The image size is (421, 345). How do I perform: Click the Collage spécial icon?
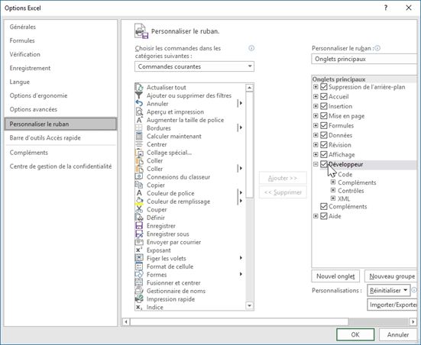click(x=139, y=153)
